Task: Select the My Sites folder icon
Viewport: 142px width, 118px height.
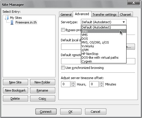Action: (7, 18)
